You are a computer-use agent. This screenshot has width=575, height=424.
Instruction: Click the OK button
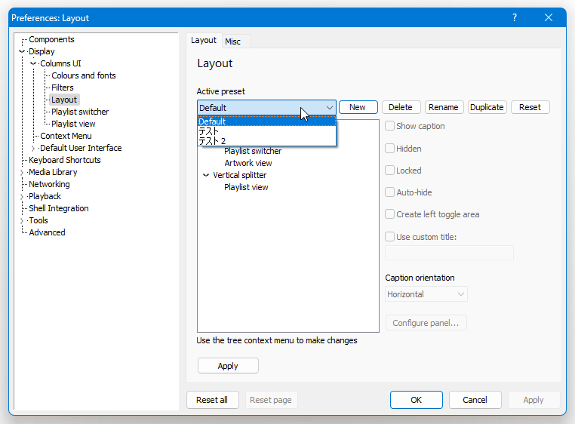tap(417, 400)
